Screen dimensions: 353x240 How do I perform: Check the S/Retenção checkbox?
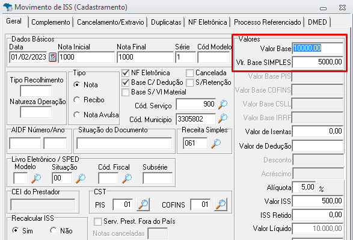[190, 82]
